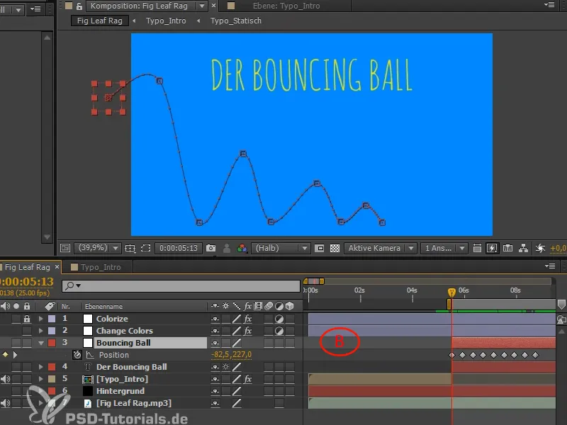Click the fx switch on Change Colors layer
Screen dimensions: 567x425
(x=248, y=331)
